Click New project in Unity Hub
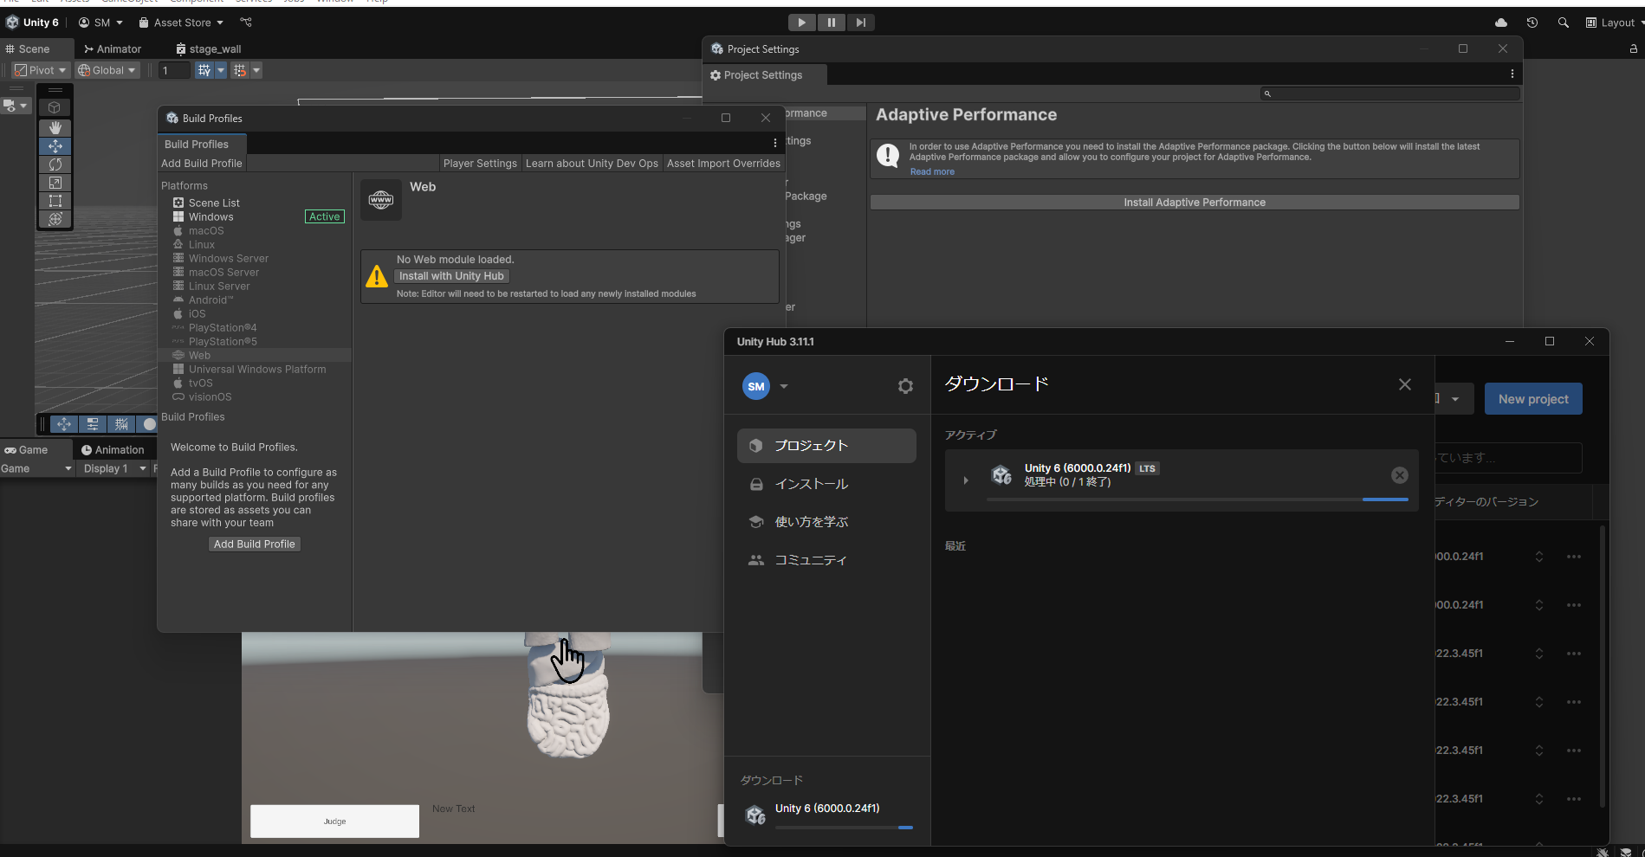The height and width of the screenshot is (857, 1645). [1532, 398]
